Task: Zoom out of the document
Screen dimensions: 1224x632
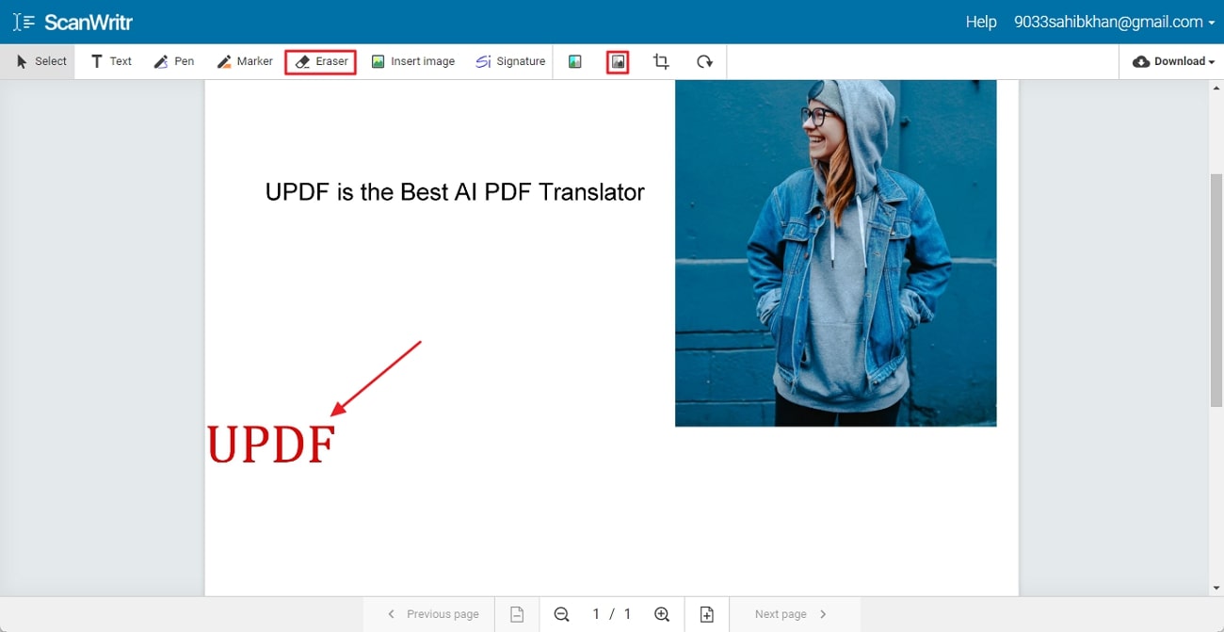Action: (561, 613)
